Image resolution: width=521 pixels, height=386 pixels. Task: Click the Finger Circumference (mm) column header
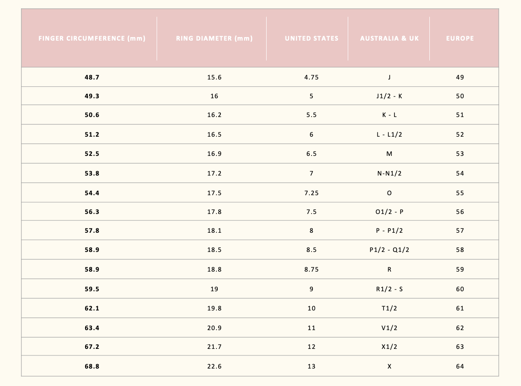pos(92,38)
